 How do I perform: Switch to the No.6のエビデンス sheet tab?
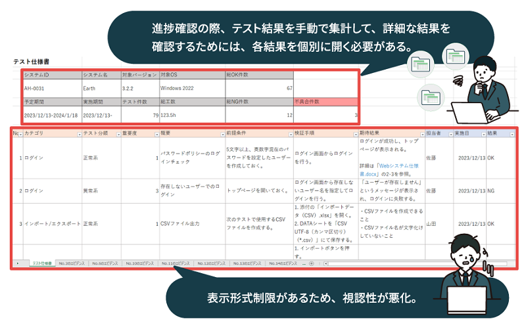point(105,264)
